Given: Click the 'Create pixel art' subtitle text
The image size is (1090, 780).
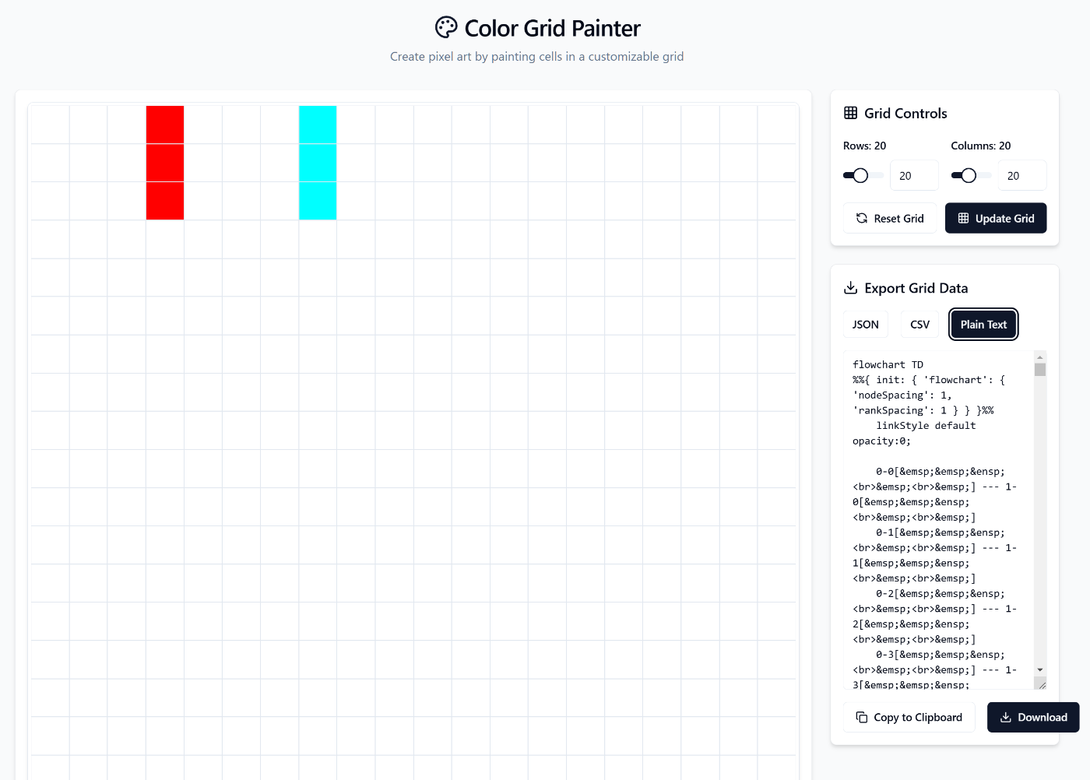Looking at the screenshot, I should (x=536, y=56).
